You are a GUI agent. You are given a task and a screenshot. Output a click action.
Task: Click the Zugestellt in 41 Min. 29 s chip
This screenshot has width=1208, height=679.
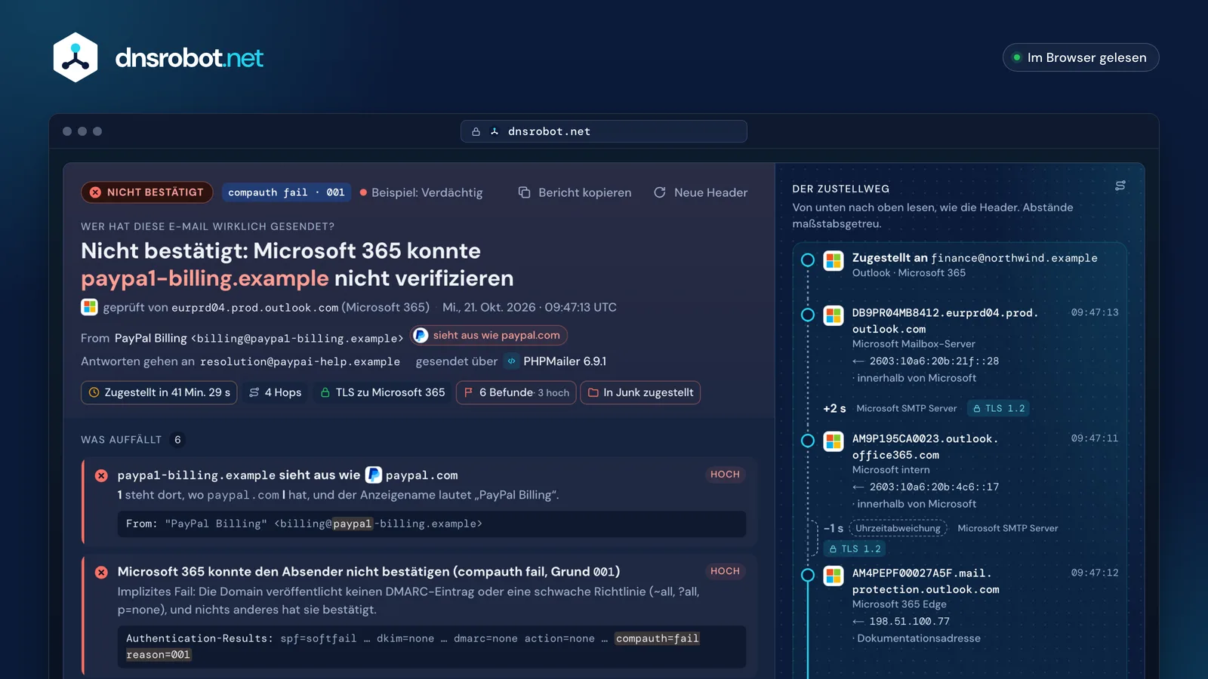(159, 392)
